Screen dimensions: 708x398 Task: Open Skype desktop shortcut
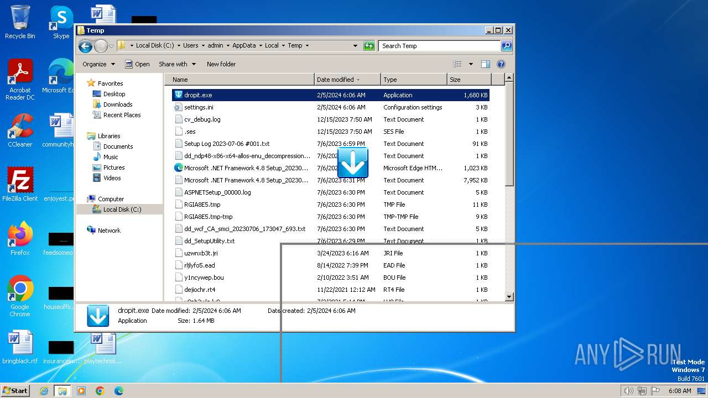[x=61, y=22]
